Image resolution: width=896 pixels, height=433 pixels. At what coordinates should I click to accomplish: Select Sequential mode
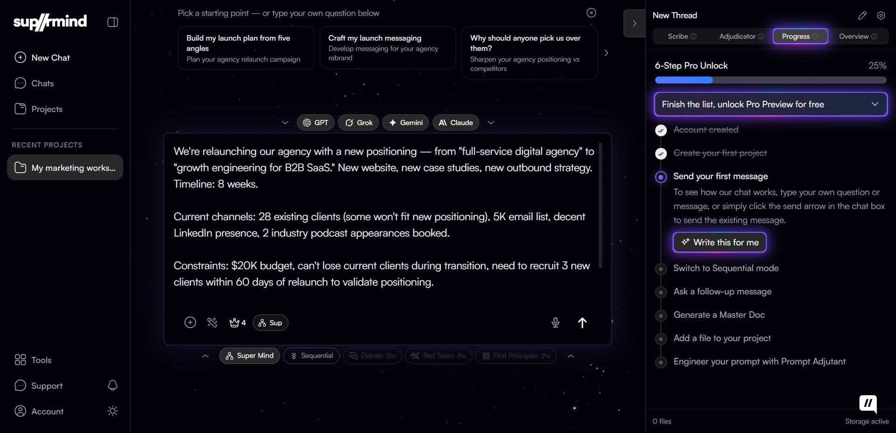point(312,356)
